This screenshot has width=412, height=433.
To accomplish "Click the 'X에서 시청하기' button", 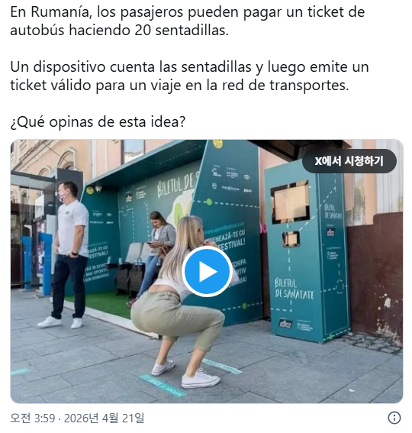I will pos(349,161).
